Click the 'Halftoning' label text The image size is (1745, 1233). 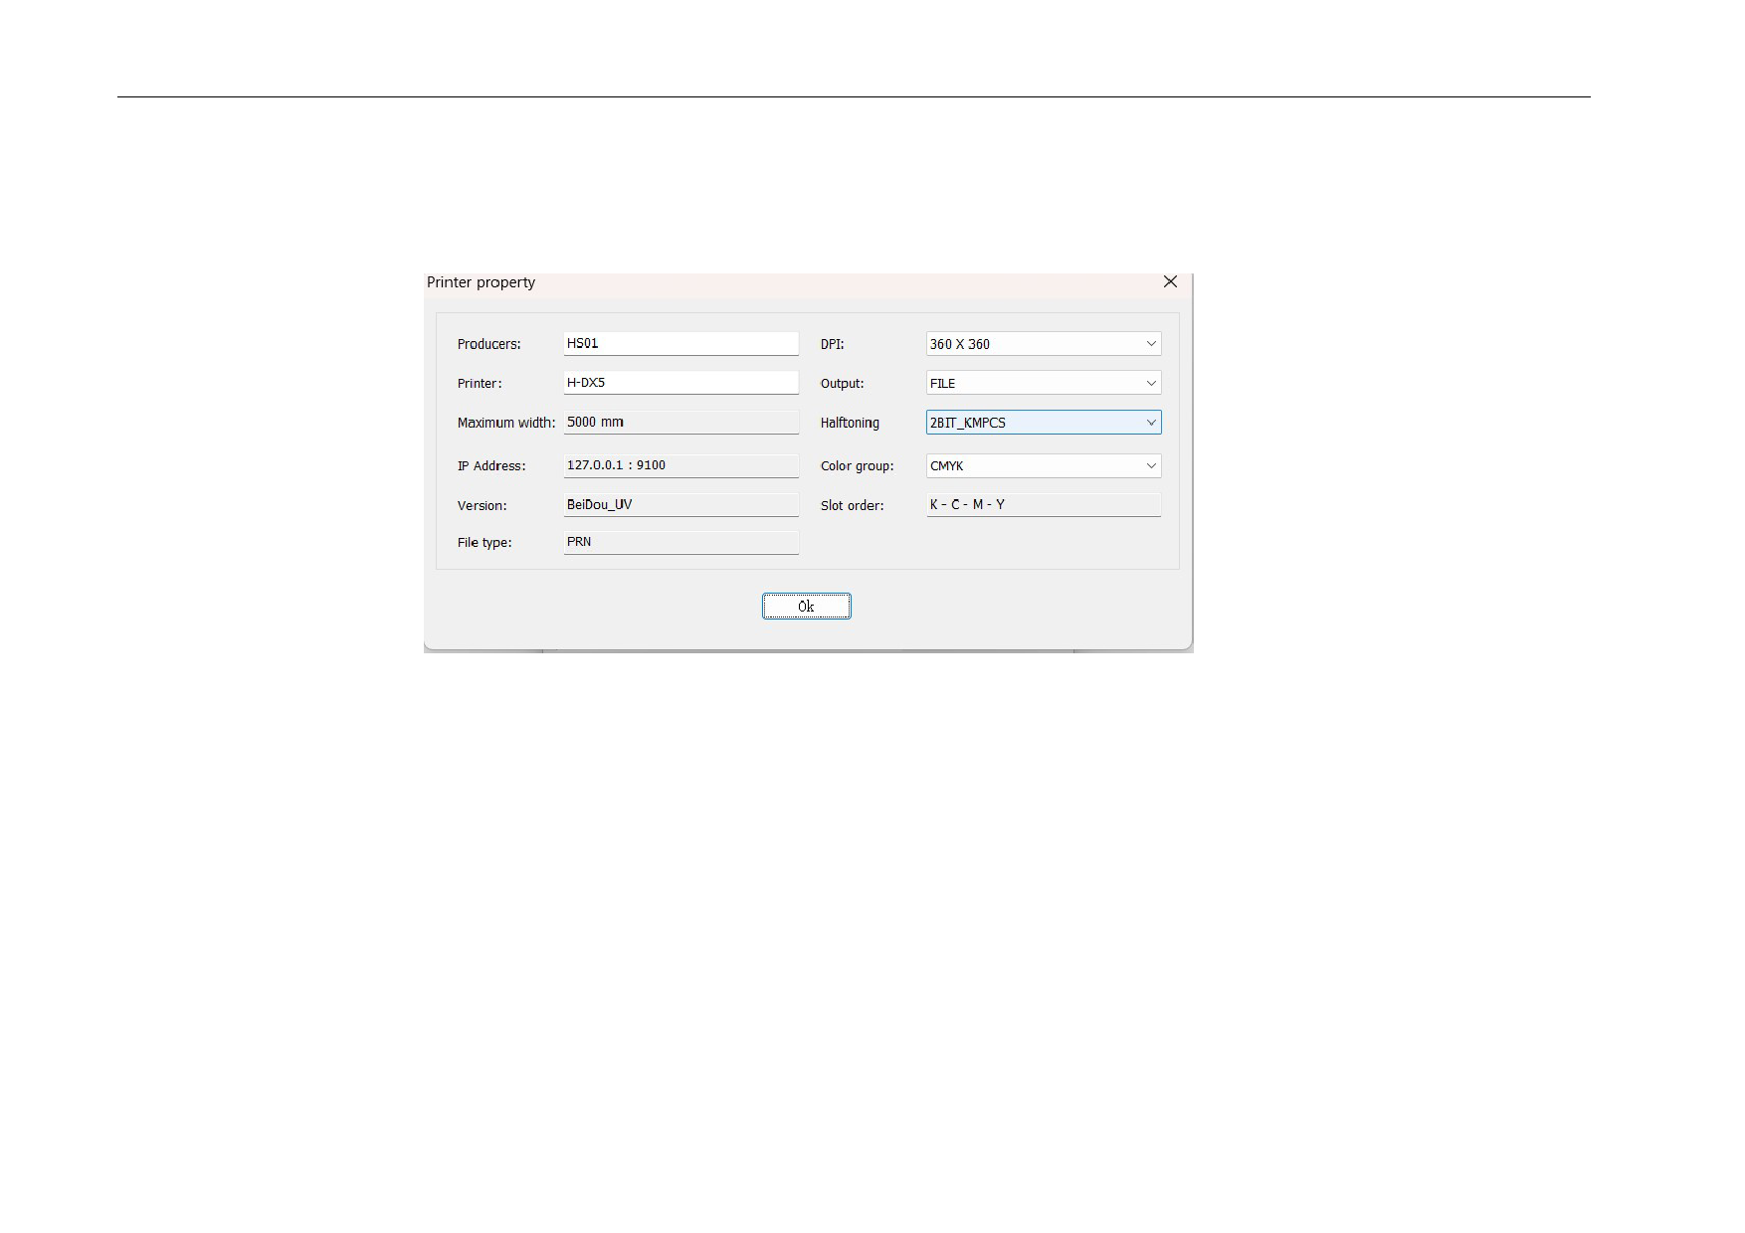click(850, 423)
